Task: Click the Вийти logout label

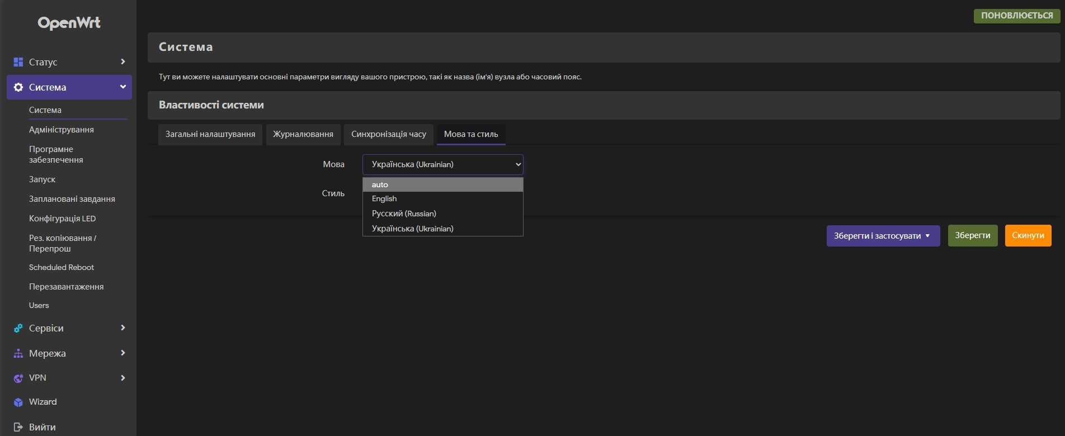Action: tap(43, 427)
